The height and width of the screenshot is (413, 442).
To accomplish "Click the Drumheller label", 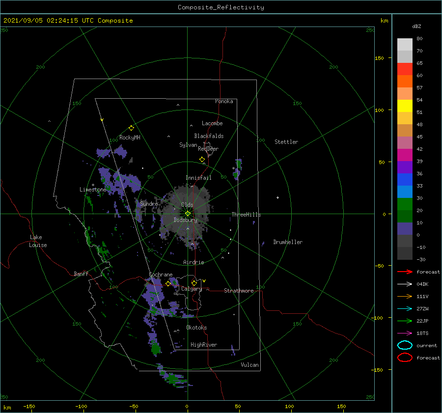I will pyautogui.click(x=288, y=242).
